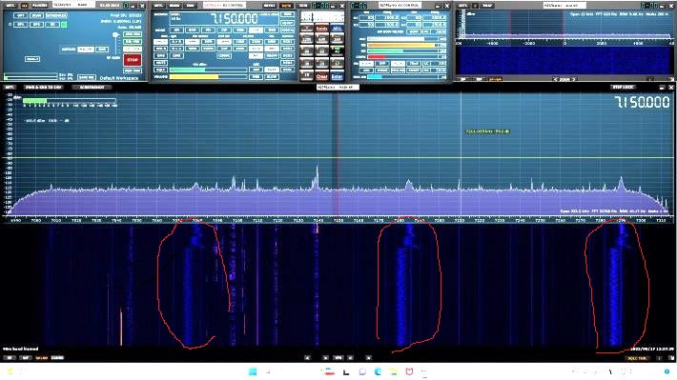Click the RF Gain slider handle
The image size is (677, 380).
pyautogui.click(x=115, y=35)
